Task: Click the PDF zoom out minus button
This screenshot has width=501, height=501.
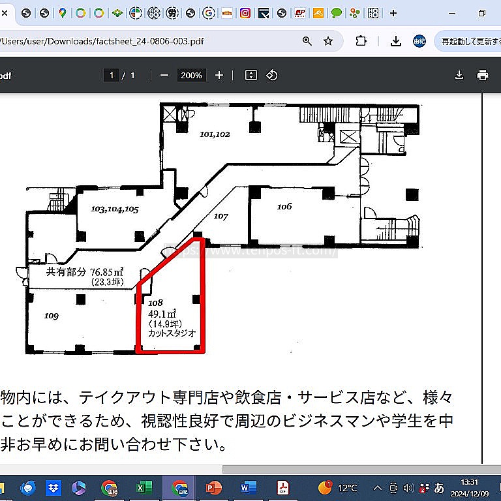Action: click(164, 76)
